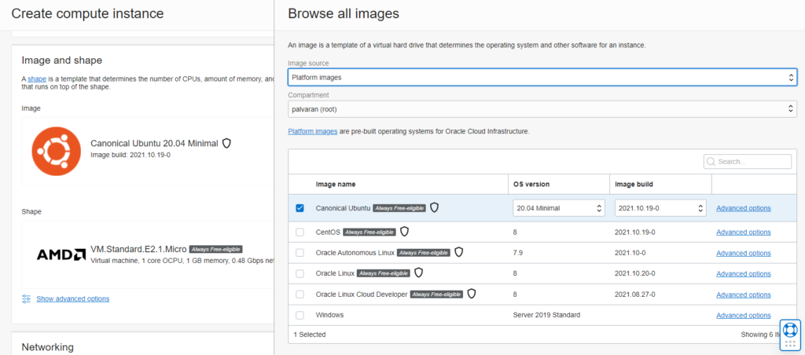The image size is (805, 355).
Task: Click the 2021.08.27-0 image build value
Action: pos(634,295)
